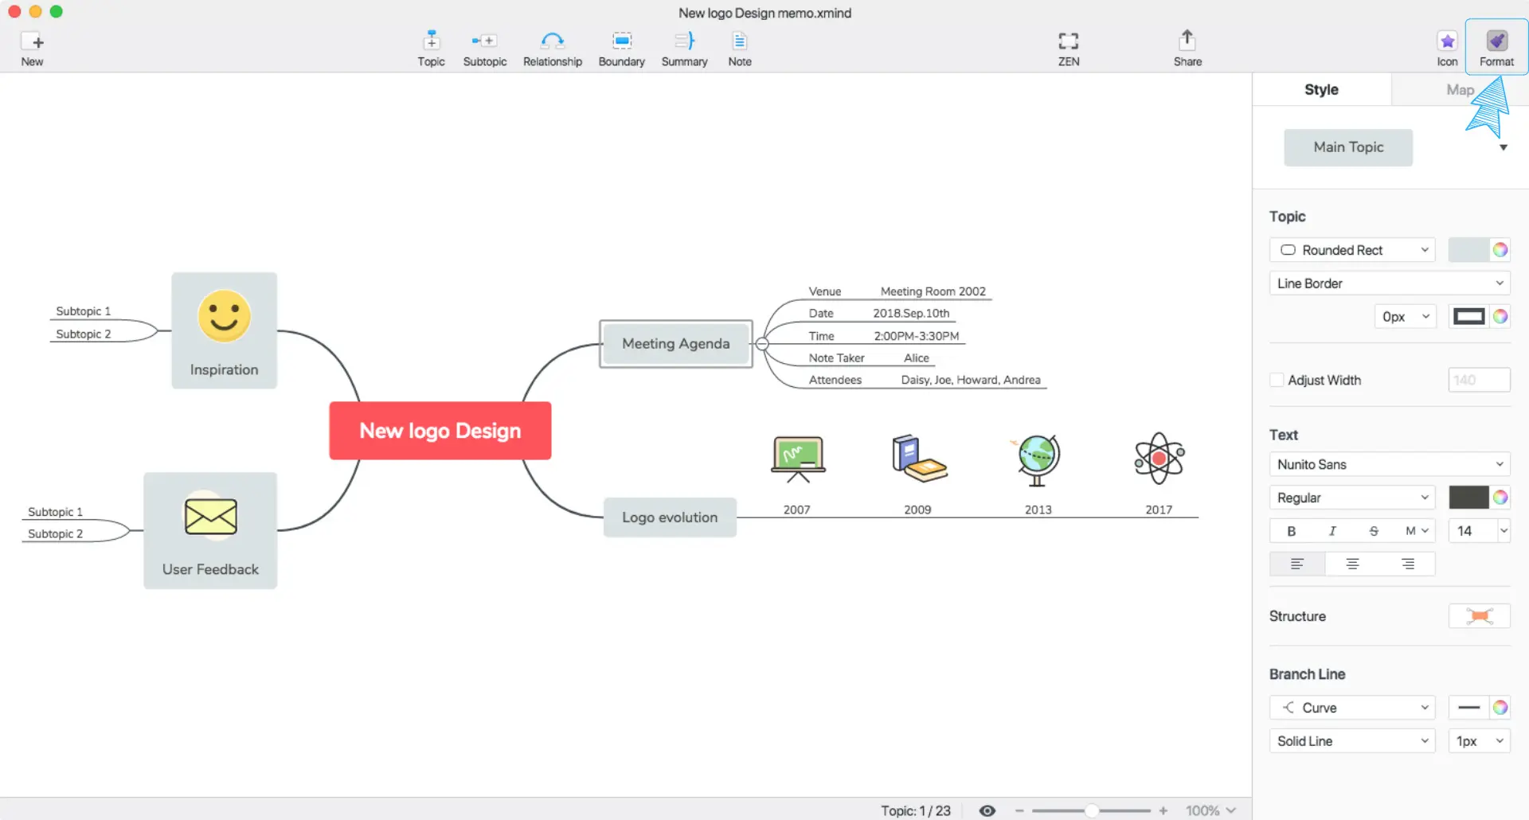1529x820 pixels.
Task: Insert a Boundary around topics
Action: (621, 49)
